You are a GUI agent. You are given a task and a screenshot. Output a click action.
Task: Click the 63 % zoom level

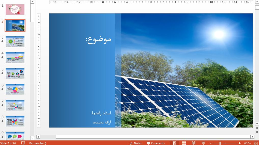coord(247,143)
